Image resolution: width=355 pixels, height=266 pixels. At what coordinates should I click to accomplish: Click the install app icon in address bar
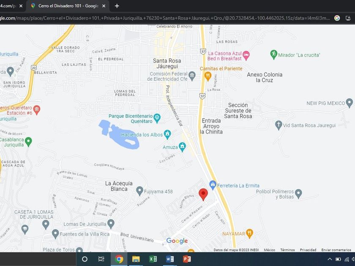[348, 18]
